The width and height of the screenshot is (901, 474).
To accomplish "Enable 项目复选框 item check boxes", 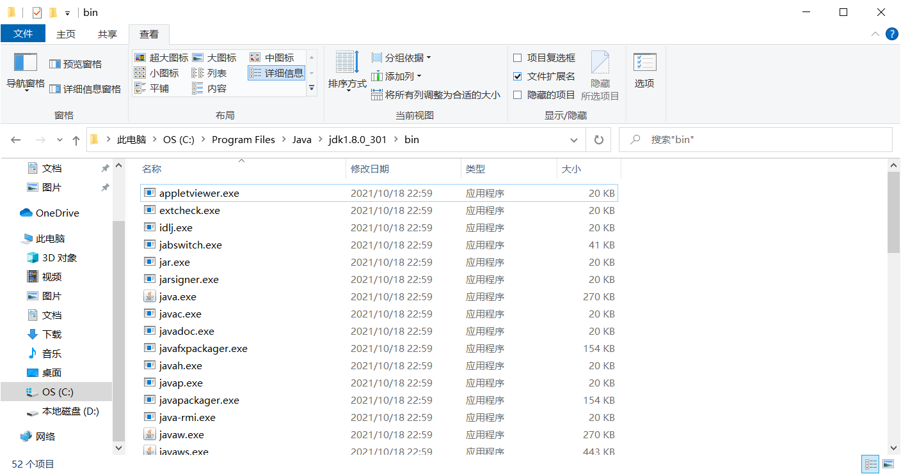I will [517, 57].
